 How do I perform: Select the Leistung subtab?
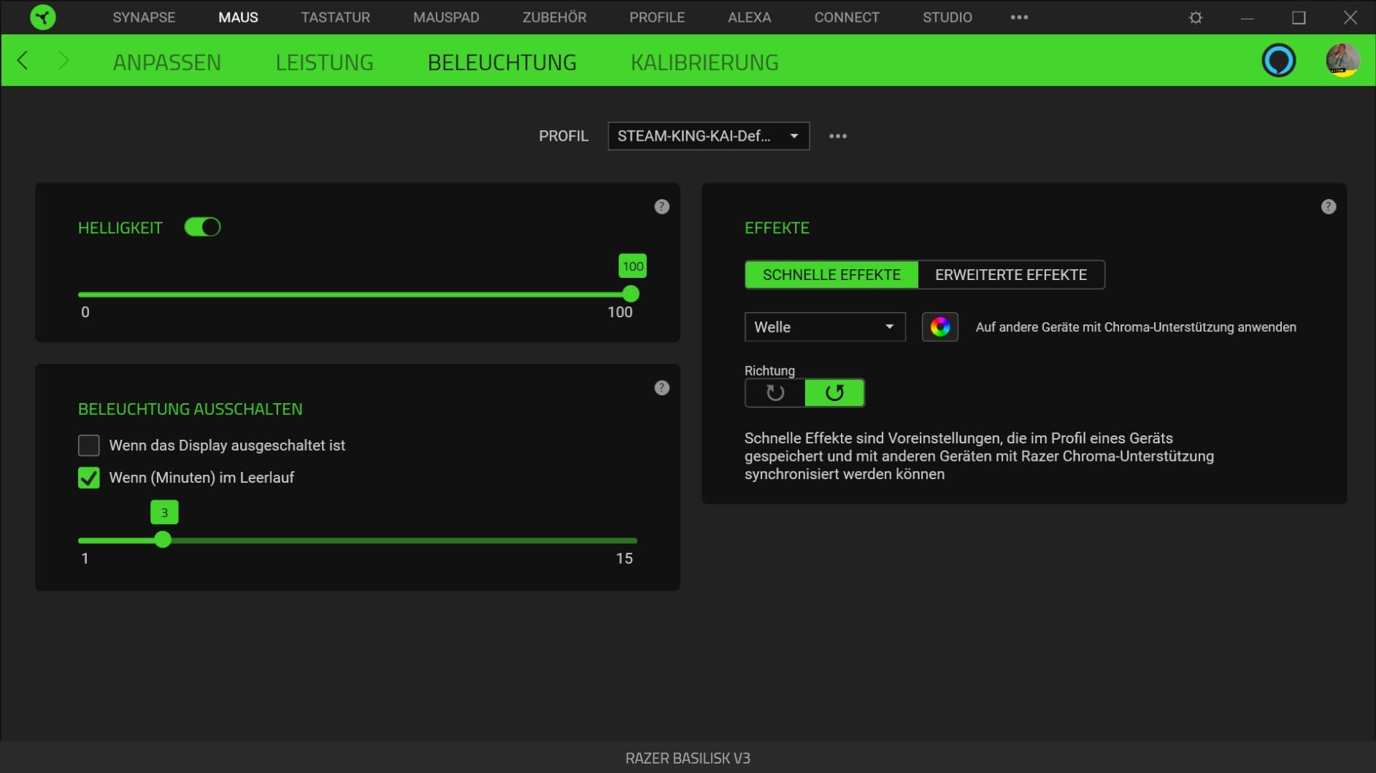click(x=325, y=62)
